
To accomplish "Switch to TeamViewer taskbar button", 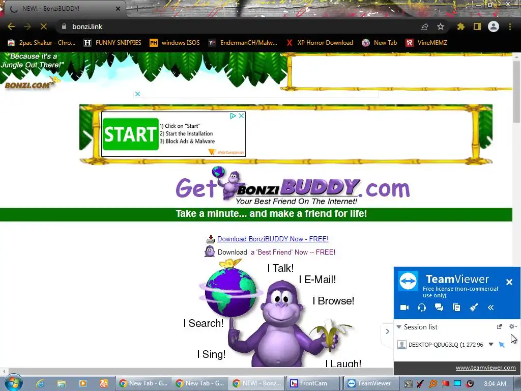I will 370,383.
